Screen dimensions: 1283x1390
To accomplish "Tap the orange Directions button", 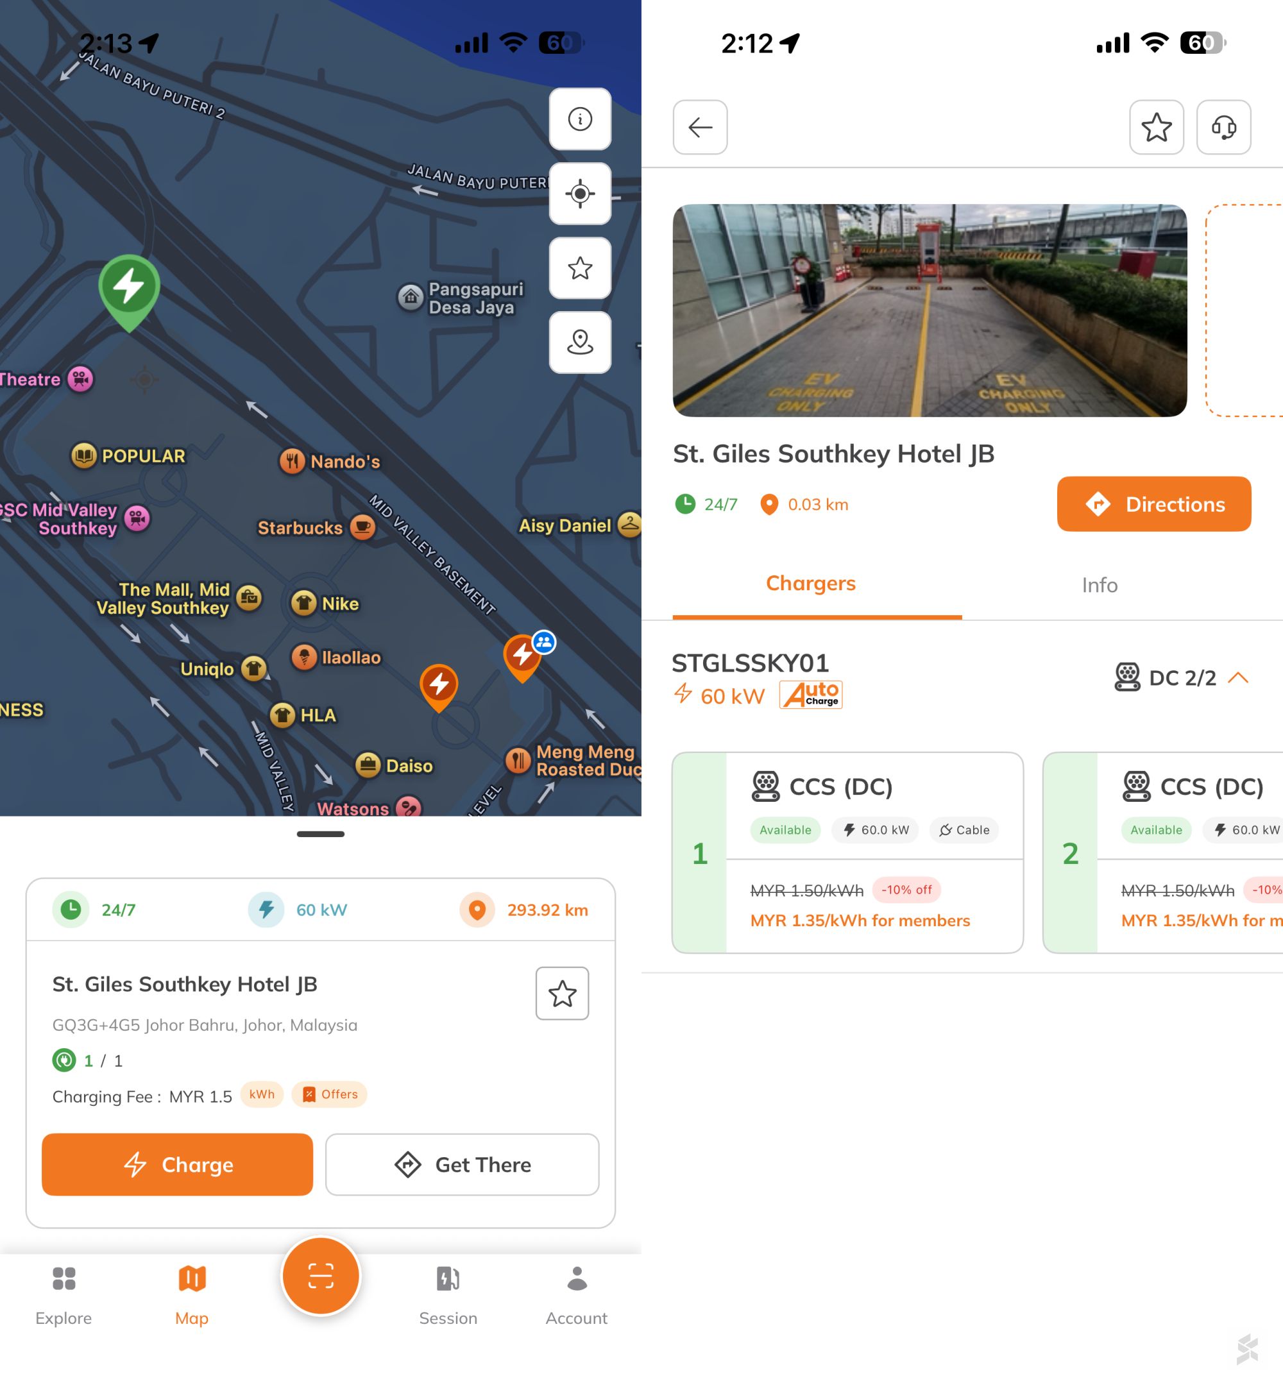I will click(x=1153, y=504).
